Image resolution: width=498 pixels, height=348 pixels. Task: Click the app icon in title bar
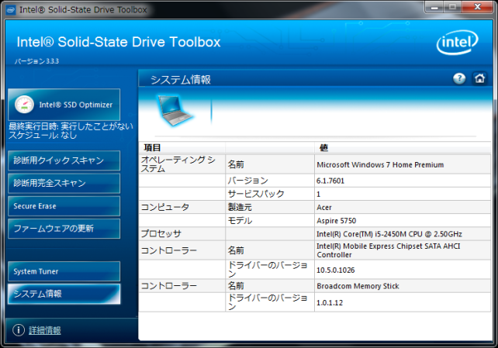point(11,9)
